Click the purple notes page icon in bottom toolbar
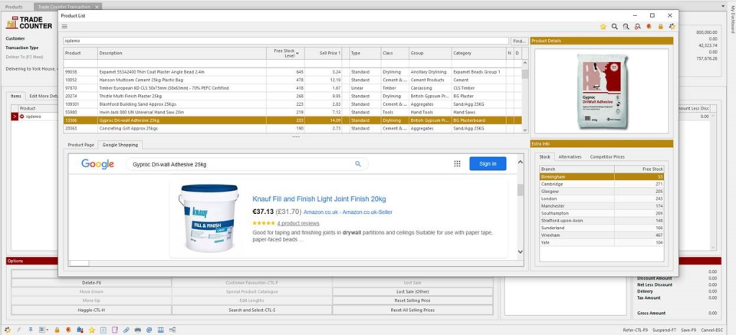 coord(114,330)
